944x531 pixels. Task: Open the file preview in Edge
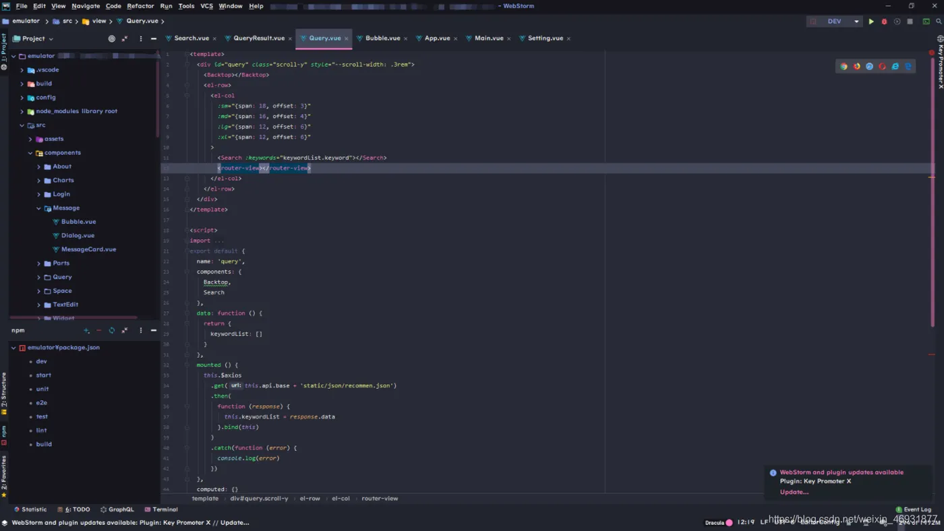[908, 66]
